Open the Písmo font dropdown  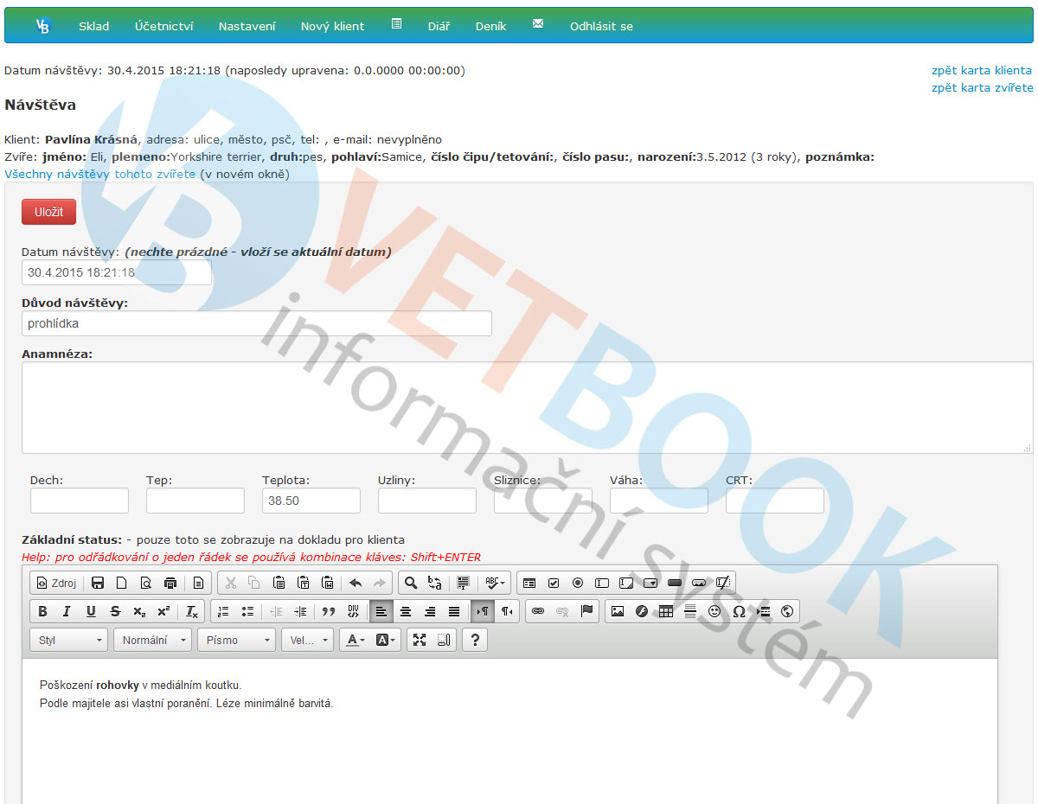236,641
